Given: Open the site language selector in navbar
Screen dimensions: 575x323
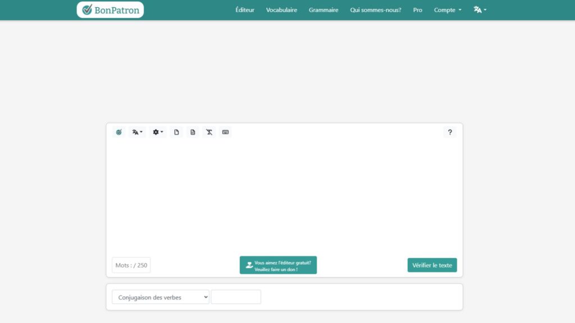Looking at the screenshot, I should coord(480,10).
